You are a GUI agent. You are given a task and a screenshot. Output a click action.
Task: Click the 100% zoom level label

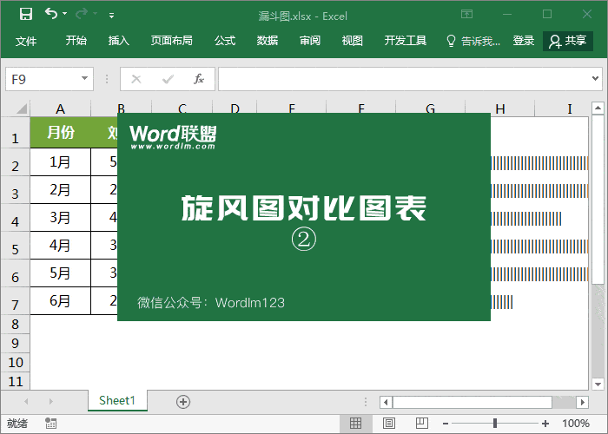[x=576, y=424]
